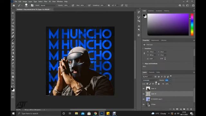Toggle layer filtering switch on

click(x=171, y=76)
